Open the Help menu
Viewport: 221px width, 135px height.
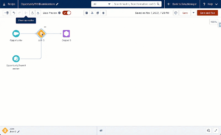(210, 4)
